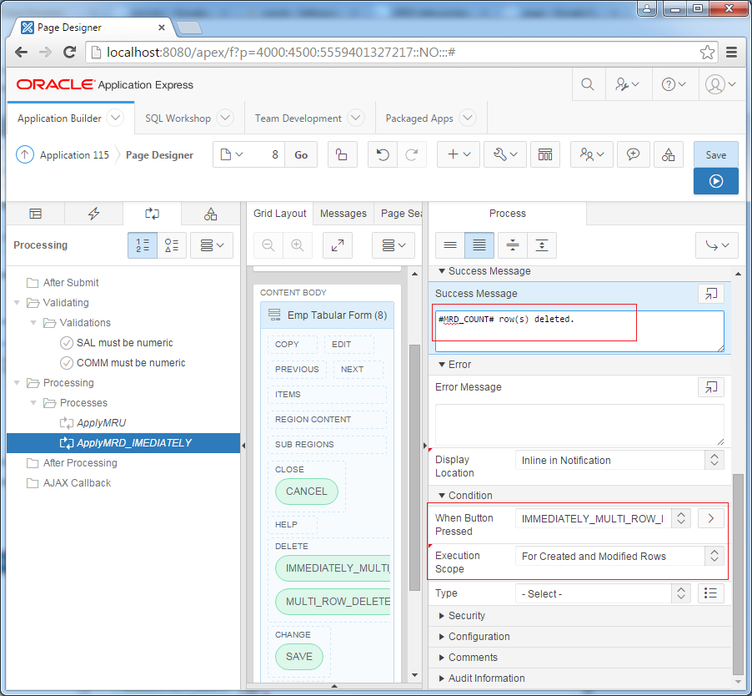Collapse the Validating tree node
Viewport: 752px width, 696px height.
18,303
